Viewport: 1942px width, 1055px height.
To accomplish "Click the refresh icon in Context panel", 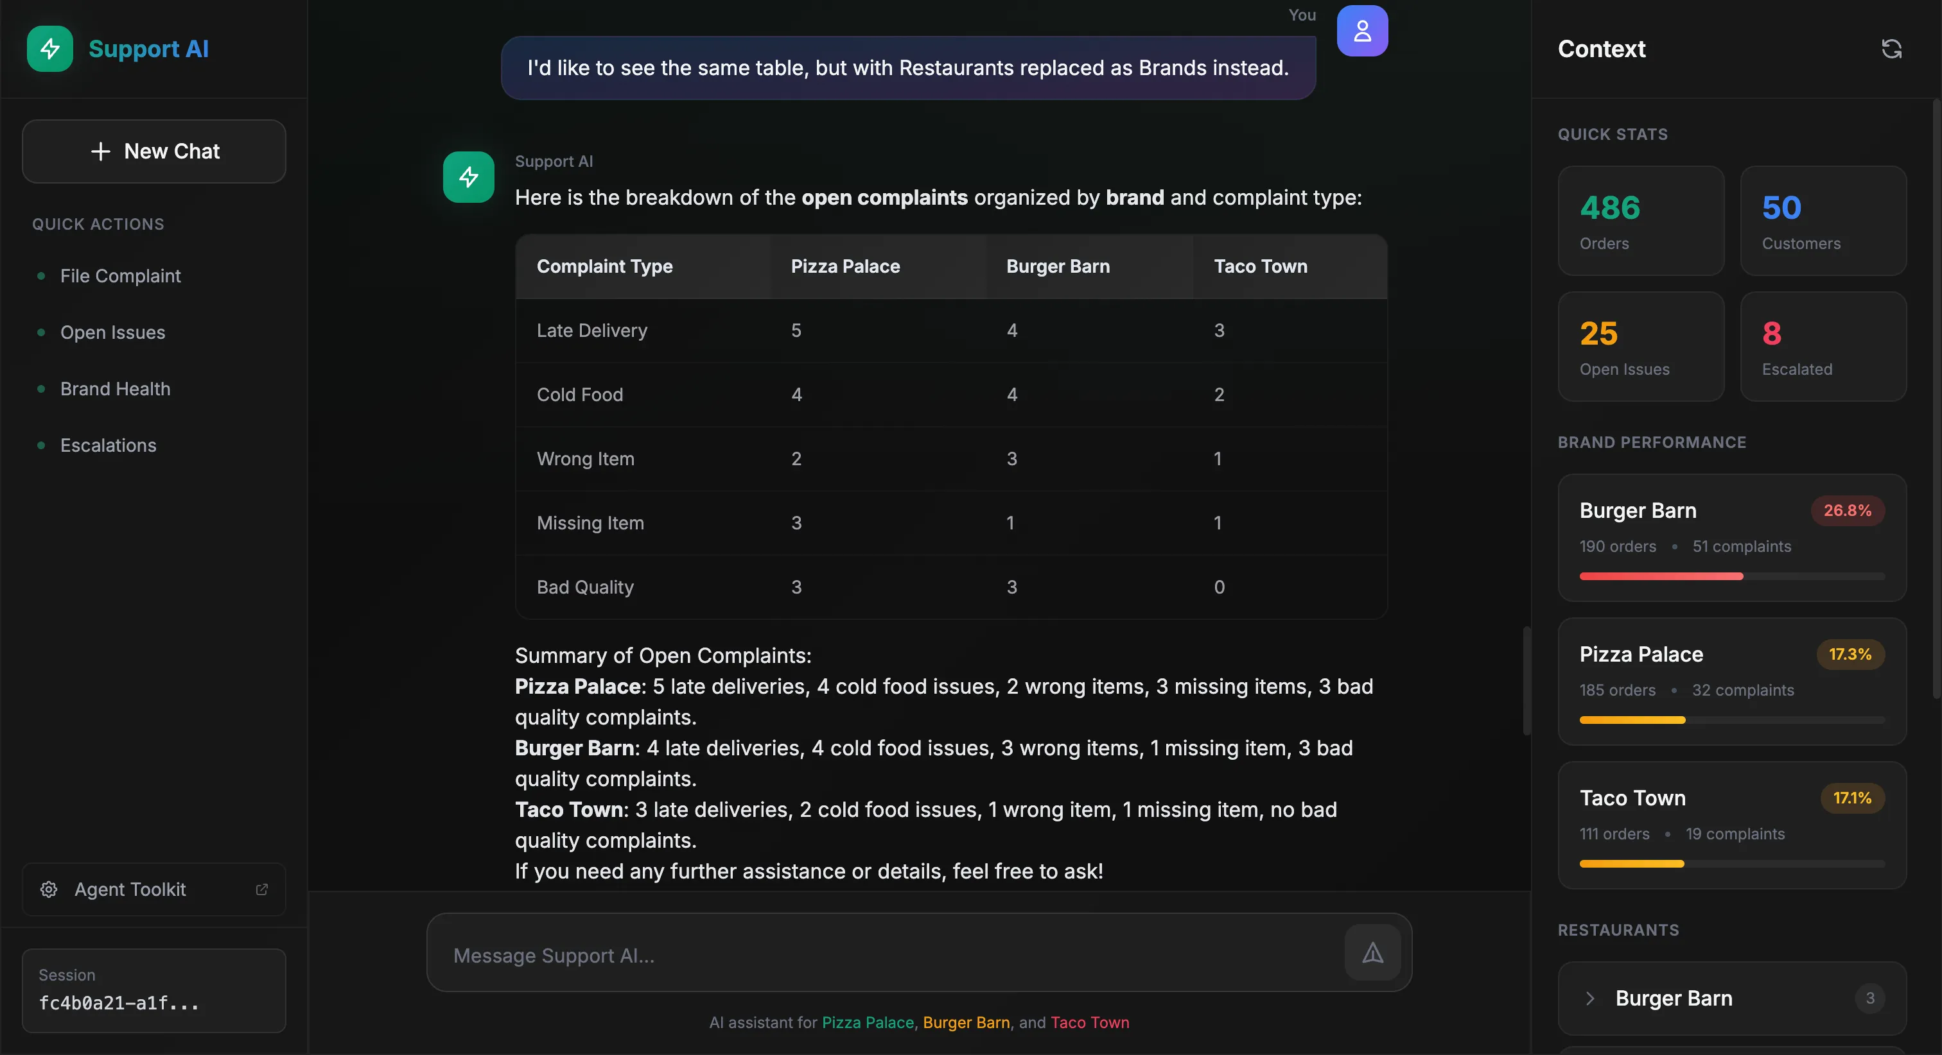I will (1891, 49).
